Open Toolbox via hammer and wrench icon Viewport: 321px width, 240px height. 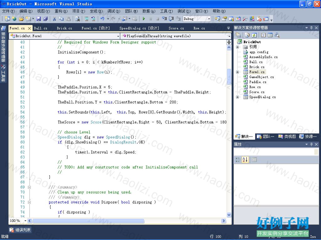(x=245, y=19)
